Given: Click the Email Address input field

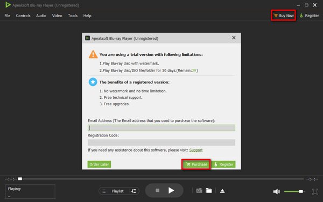Looking at the screenshot, I should point(161,128).
